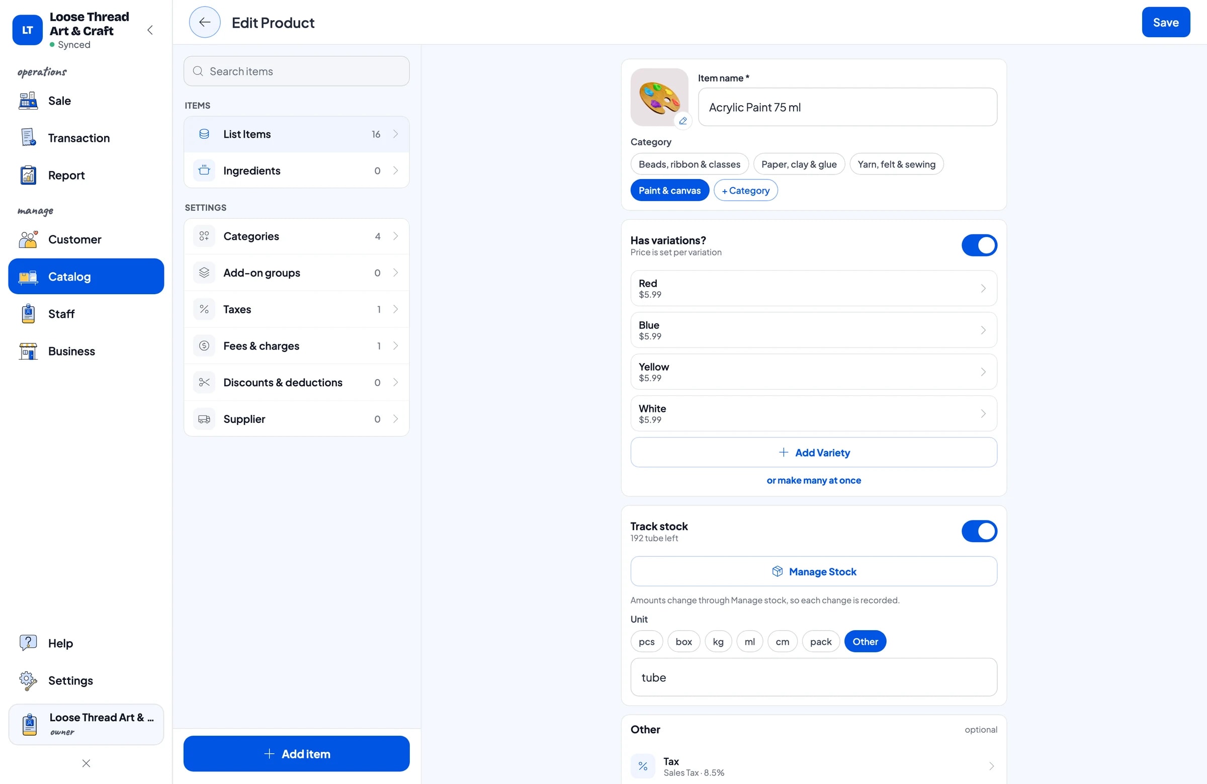
Task: Click Add Variety
Action: pos(813,453)
